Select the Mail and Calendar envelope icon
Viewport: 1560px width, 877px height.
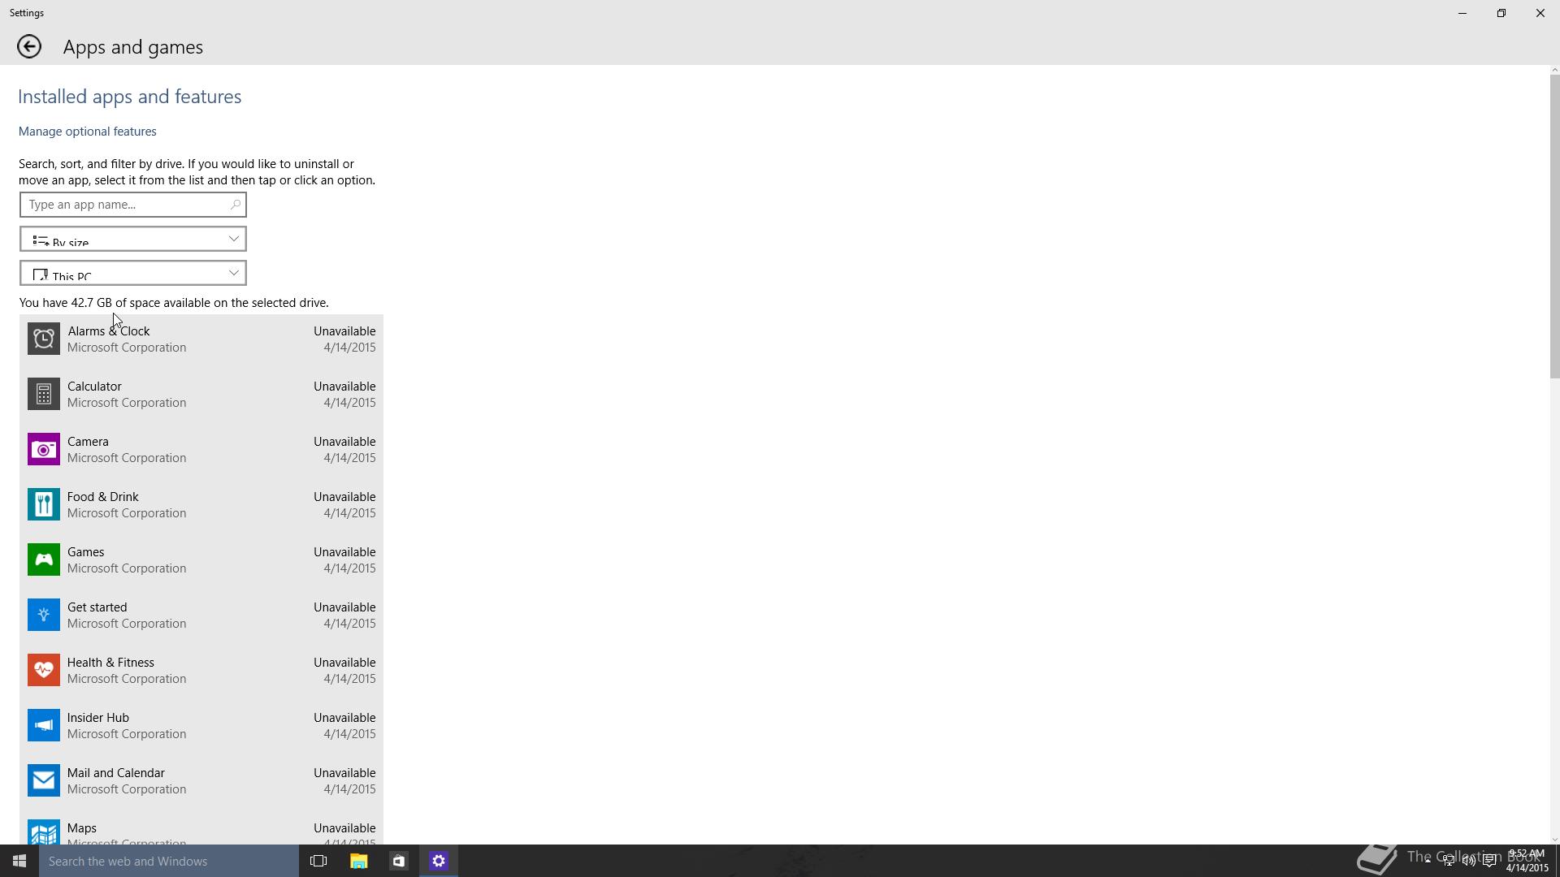(44, 780)
